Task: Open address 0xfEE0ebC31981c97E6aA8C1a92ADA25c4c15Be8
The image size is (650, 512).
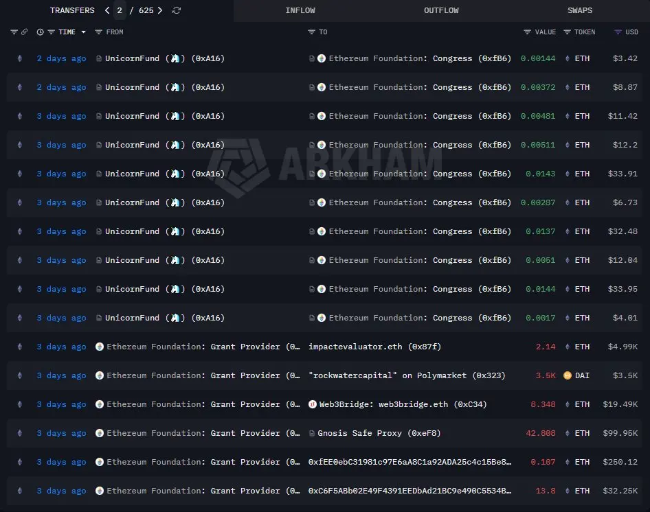Action: coord(410,462)
